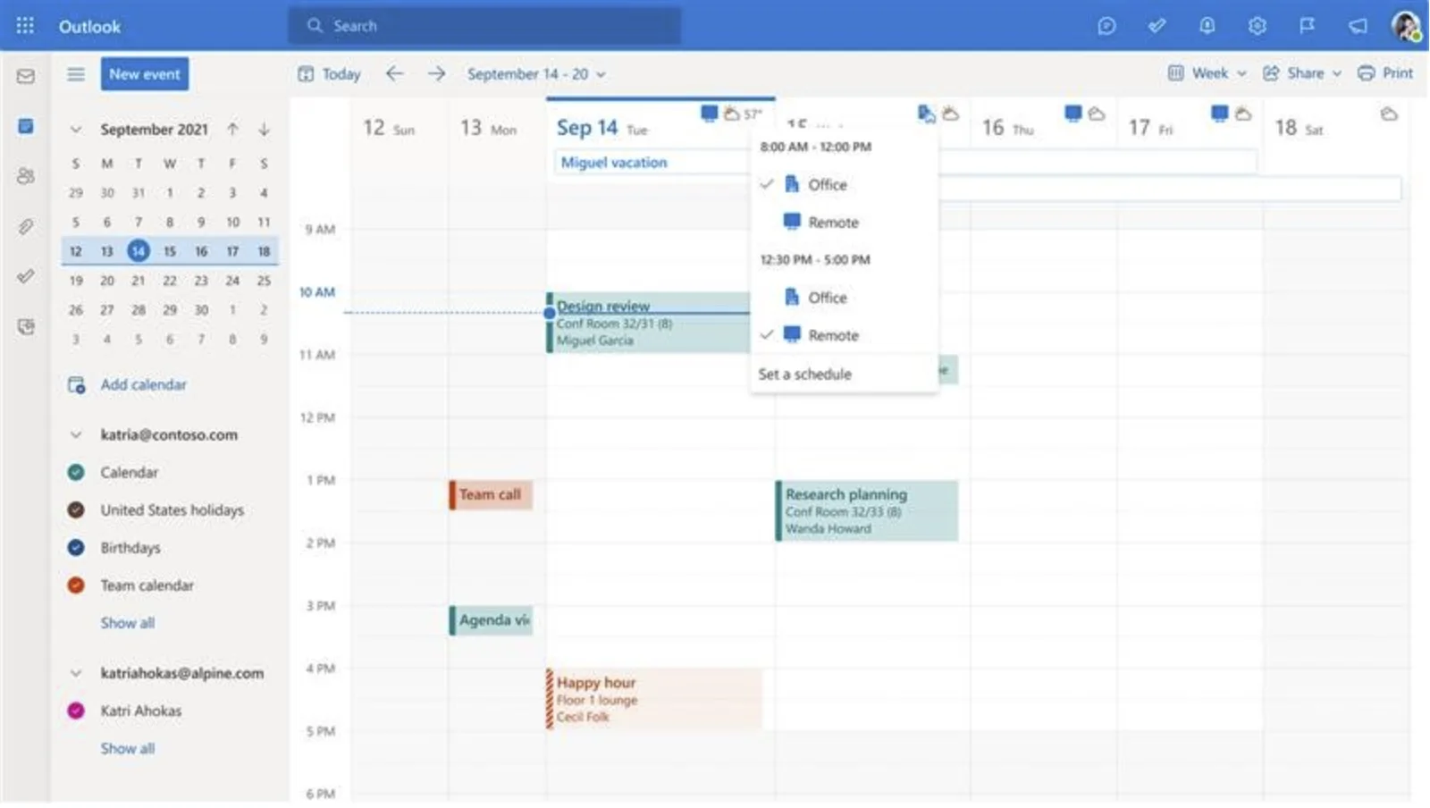Open the Design review event
Screen dimensions: 1430x808
point(649,323)
